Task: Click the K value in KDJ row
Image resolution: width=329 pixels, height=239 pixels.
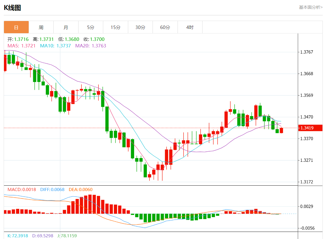Action: (x=18, y=236)
